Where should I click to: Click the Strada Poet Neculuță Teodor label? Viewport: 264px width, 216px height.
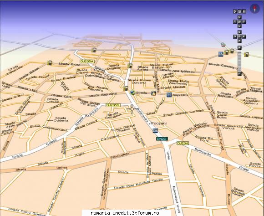[x=138, y=184]
